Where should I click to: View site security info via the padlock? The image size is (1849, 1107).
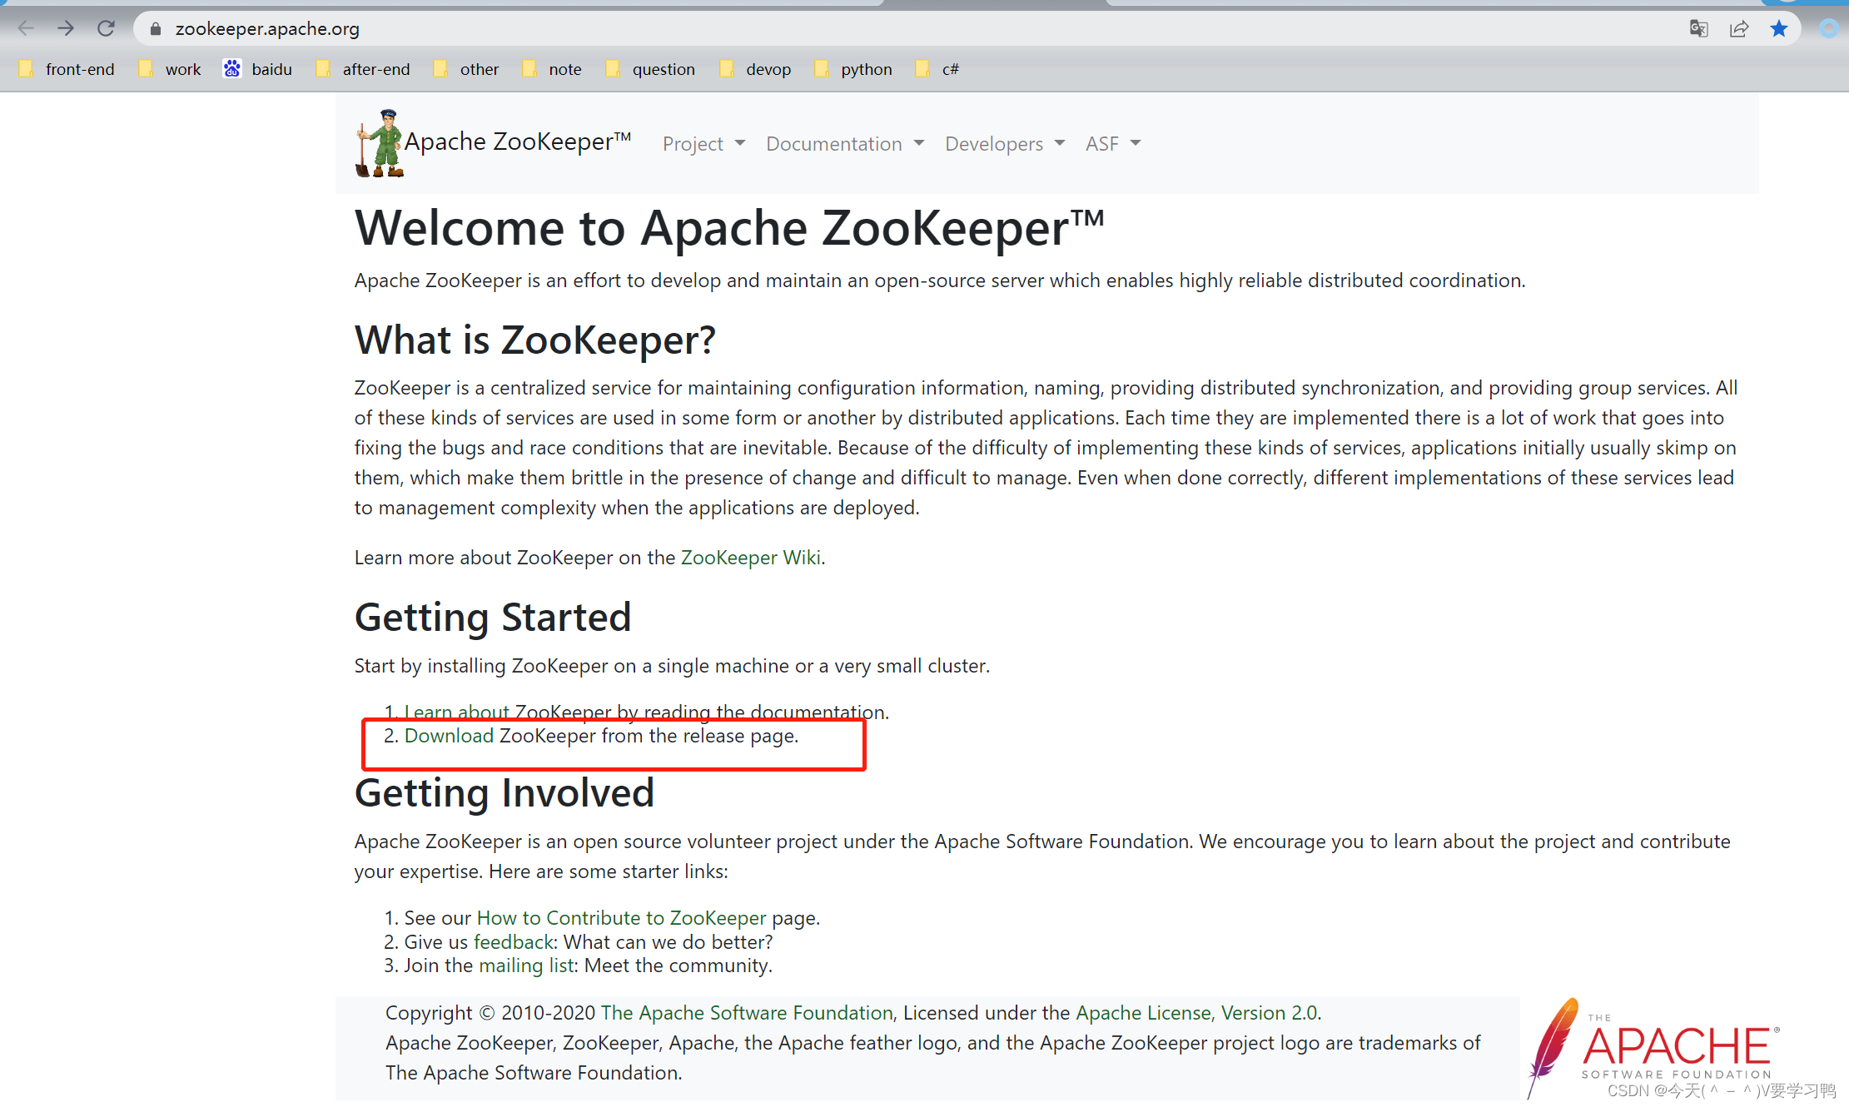tap(155, 28)
